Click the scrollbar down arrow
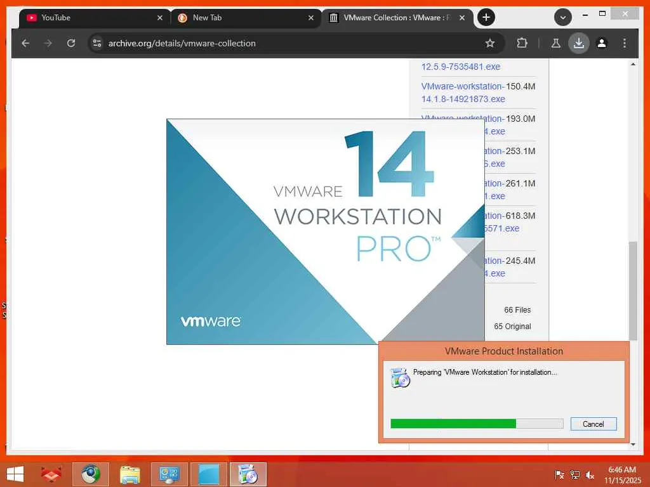Screen dimensions: 650x487 633,445
